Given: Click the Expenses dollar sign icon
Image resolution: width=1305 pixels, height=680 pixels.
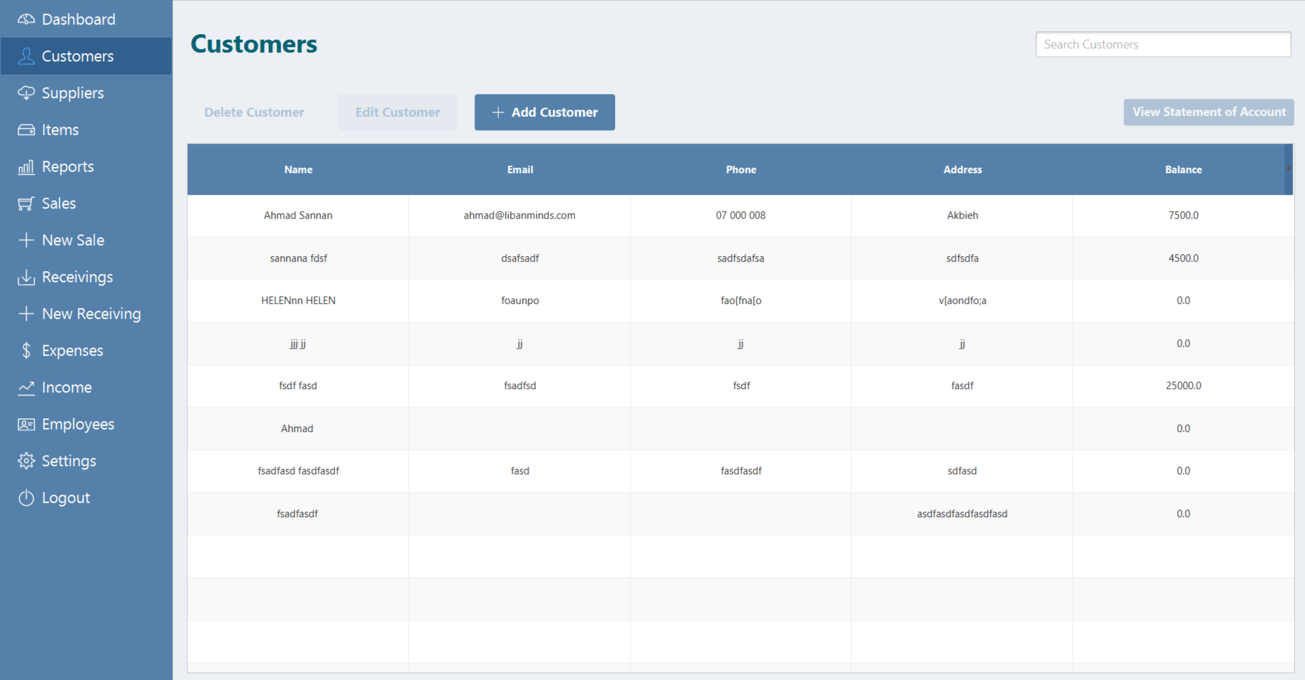Looking at the screenshot, I should (x=26, y=351).
